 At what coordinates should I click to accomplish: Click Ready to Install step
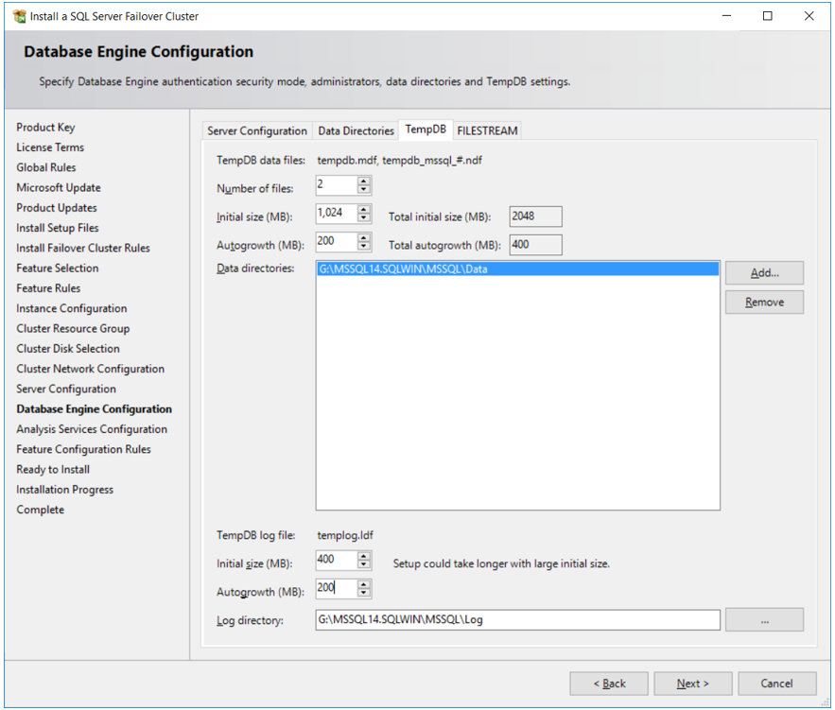point(53,470)
